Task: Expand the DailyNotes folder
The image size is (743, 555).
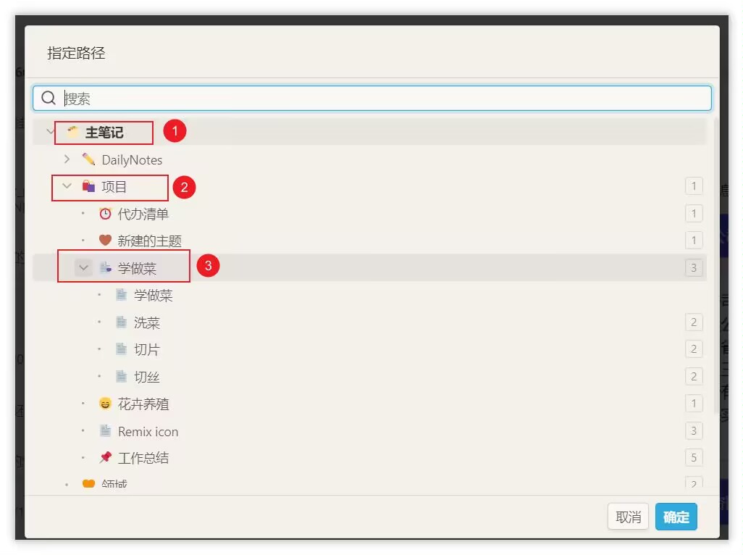Action: point(67,159)
